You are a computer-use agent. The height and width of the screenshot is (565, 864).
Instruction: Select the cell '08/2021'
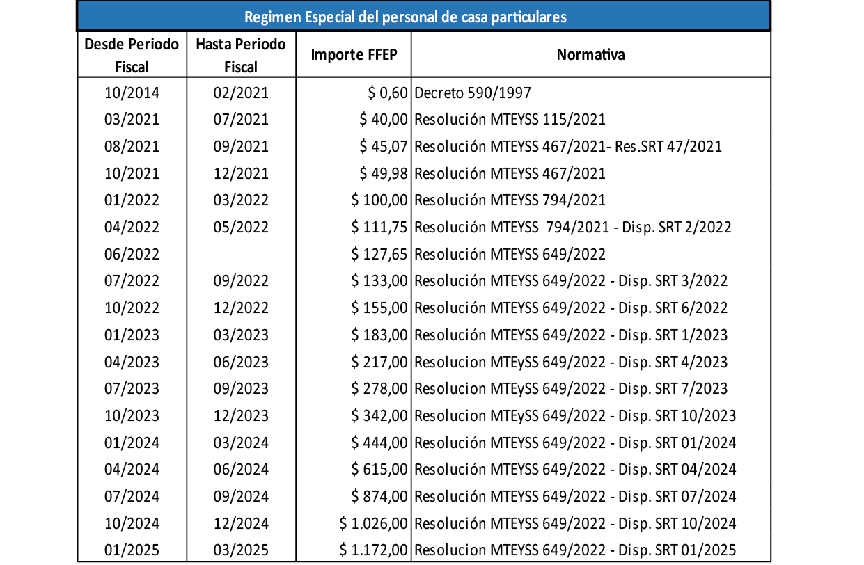tap(132, 146)
